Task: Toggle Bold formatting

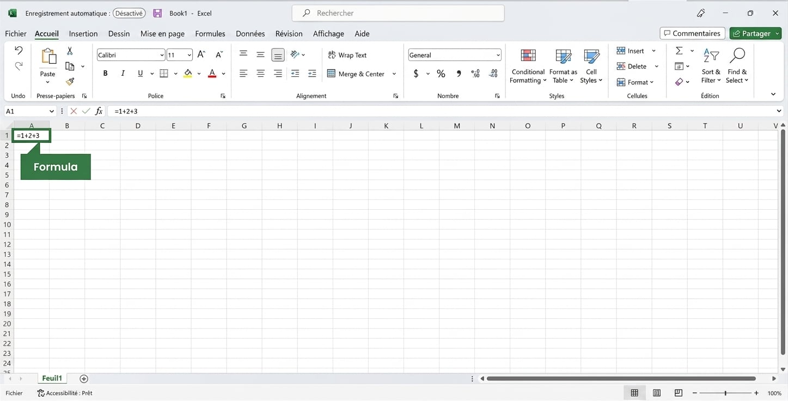Action: click(105, 74)
